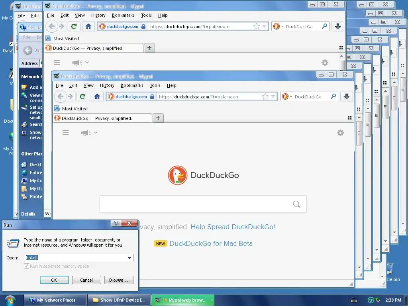
Task: Go Home in front Mypal window
Action: point(97,96)
